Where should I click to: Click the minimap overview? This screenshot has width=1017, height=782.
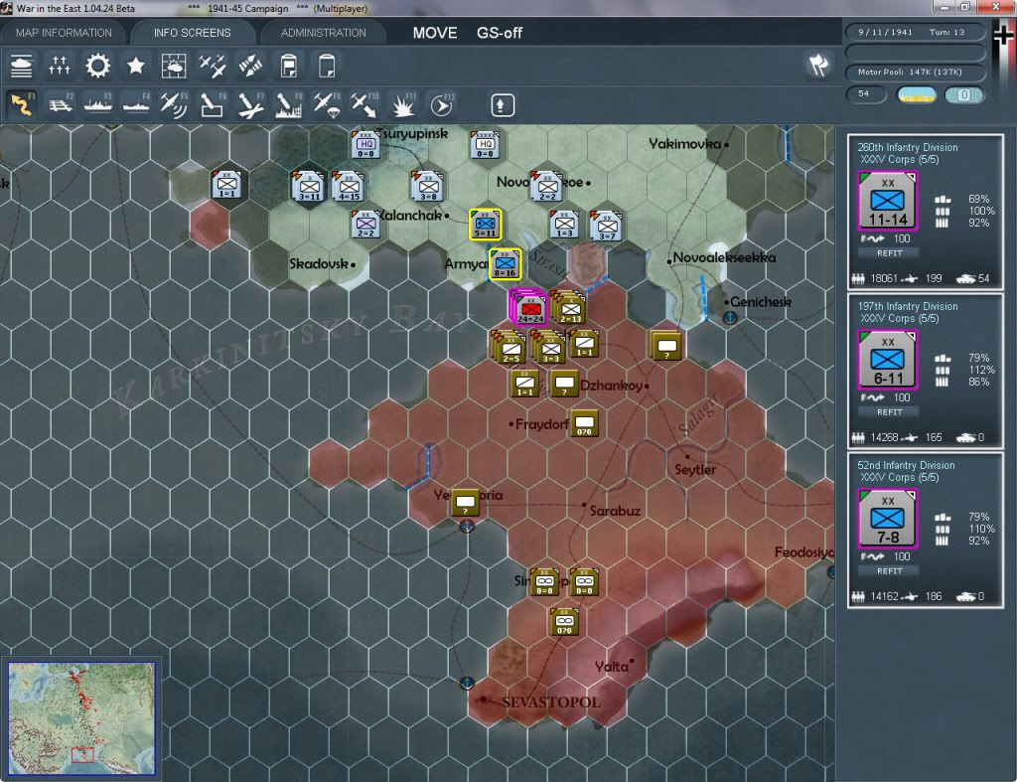pyautogui.click(x=81, y=718)
